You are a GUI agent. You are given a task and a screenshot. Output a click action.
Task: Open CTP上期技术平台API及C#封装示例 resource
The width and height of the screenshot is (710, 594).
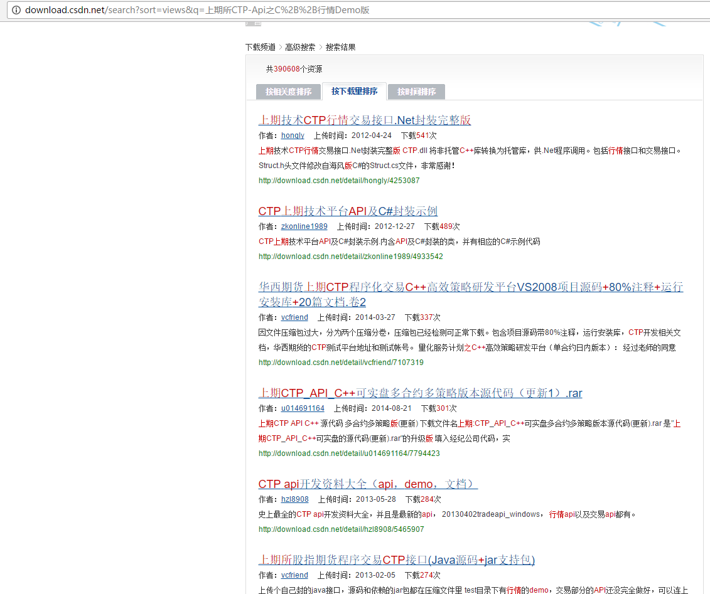[348, 211]
